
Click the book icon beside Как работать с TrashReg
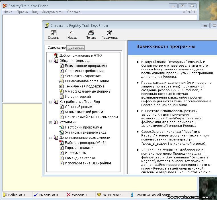(x=56, y=102)
